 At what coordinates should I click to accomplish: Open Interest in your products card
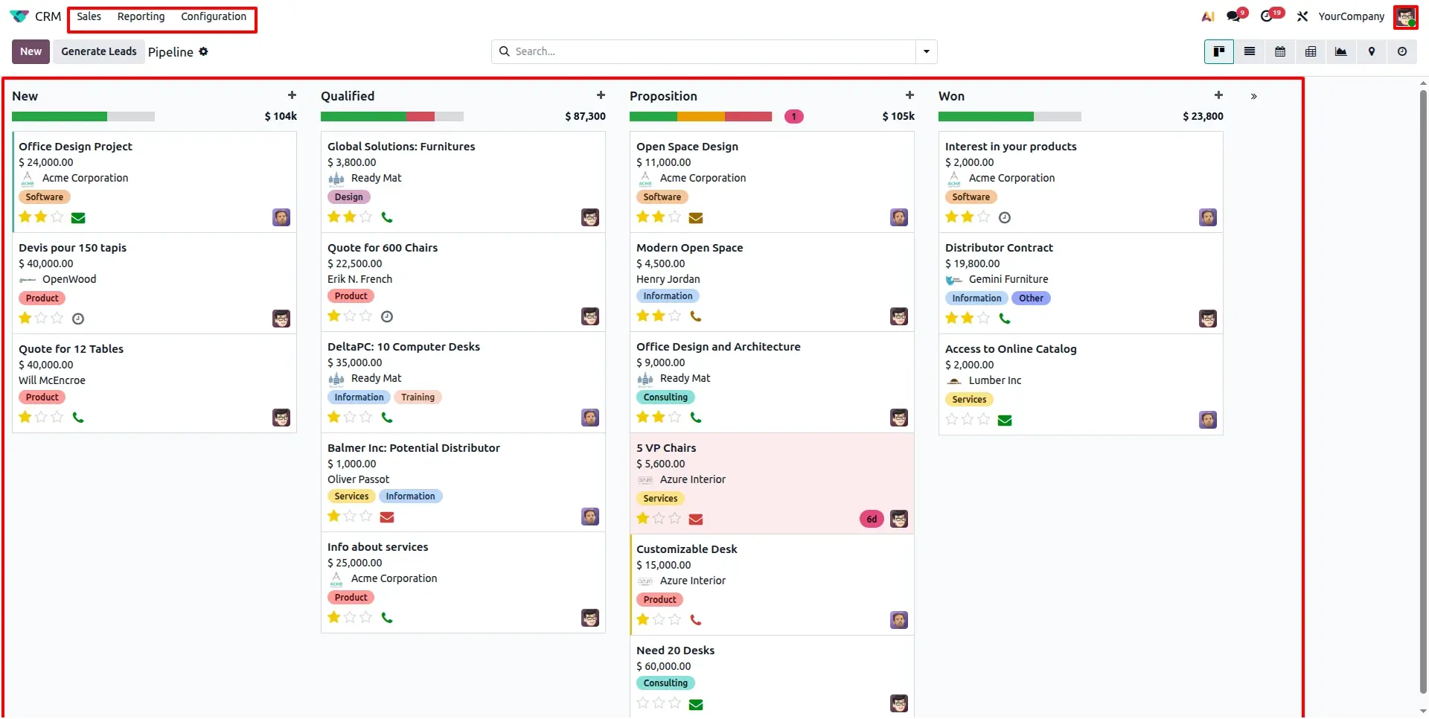1081,182
